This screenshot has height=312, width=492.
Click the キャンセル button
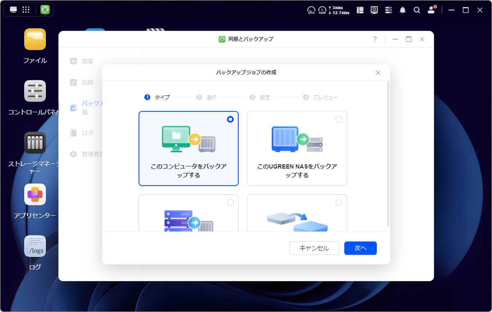point(314,248)
